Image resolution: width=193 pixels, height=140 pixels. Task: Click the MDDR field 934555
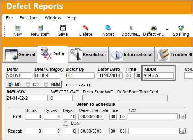(x=159, y=75)
